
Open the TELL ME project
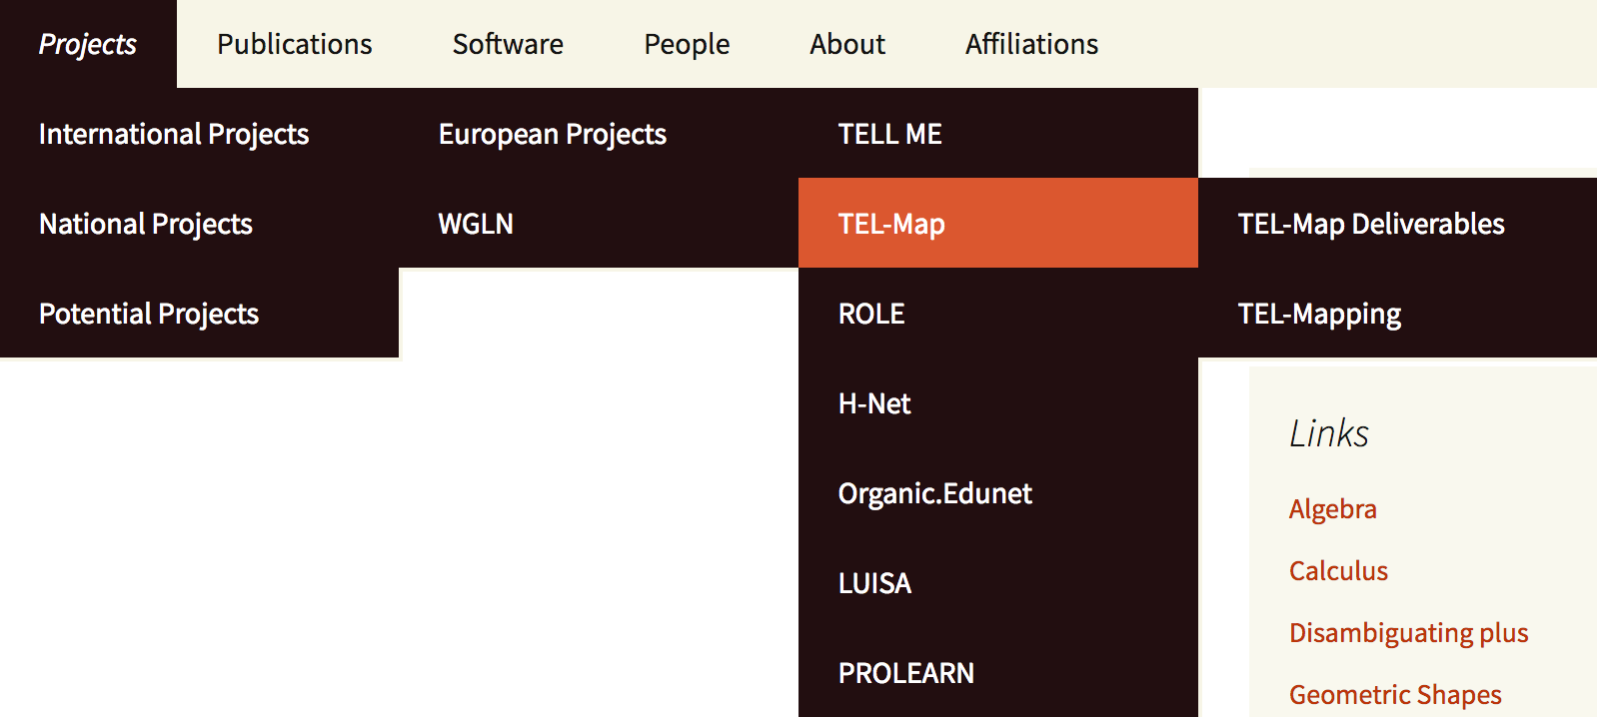pyautogui.click(x=889, y=134)
